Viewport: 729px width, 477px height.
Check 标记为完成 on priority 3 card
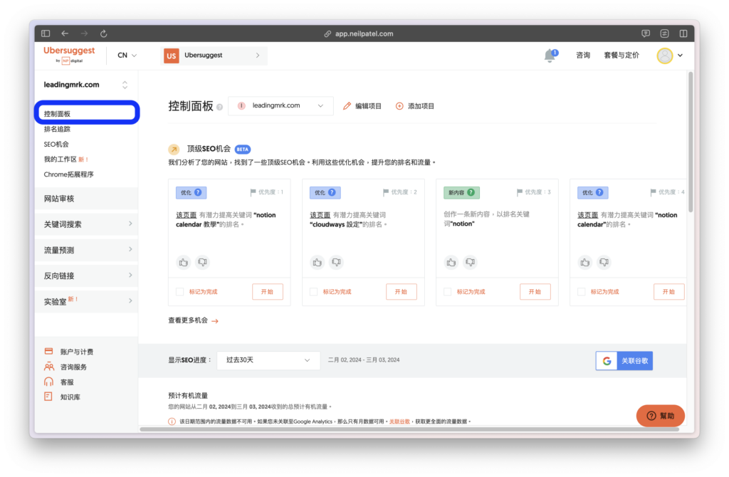point(448,291)
